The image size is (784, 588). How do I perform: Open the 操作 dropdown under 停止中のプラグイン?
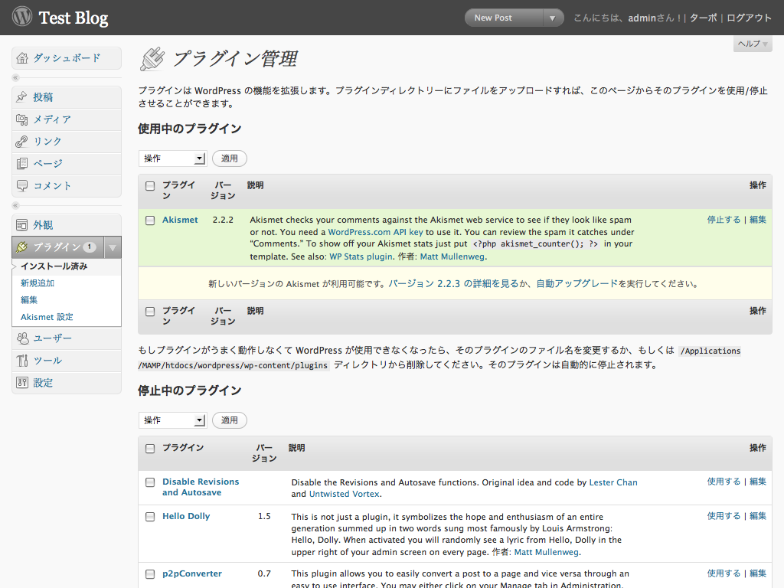tap(172, 420)
